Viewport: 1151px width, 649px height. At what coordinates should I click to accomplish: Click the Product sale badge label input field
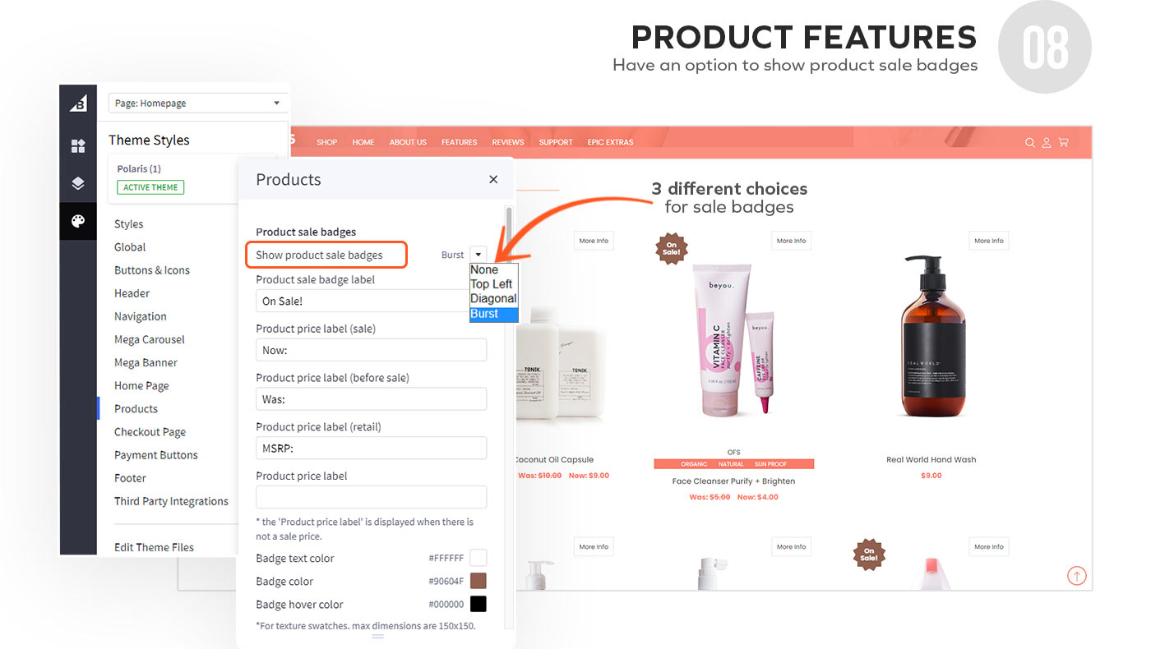coord(363,301)
